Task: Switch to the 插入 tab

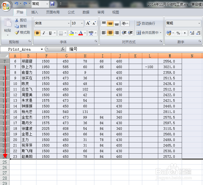Action: pos(35,12)
